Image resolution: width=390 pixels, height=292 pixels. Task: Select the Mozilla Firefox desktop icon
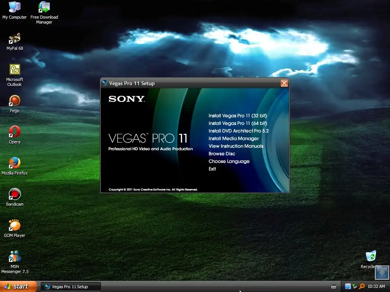[x=15, y=167]
